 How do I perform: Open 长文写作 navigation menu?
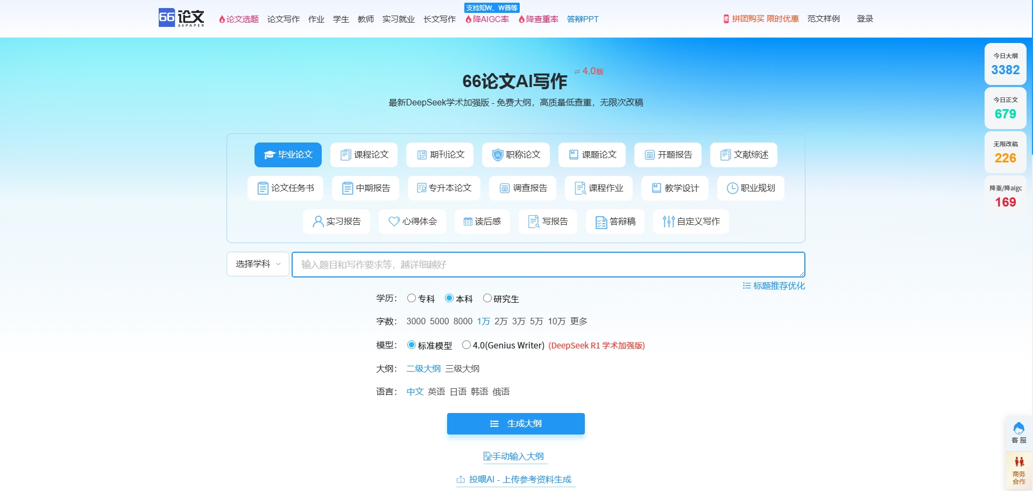(x=440, y=19)
